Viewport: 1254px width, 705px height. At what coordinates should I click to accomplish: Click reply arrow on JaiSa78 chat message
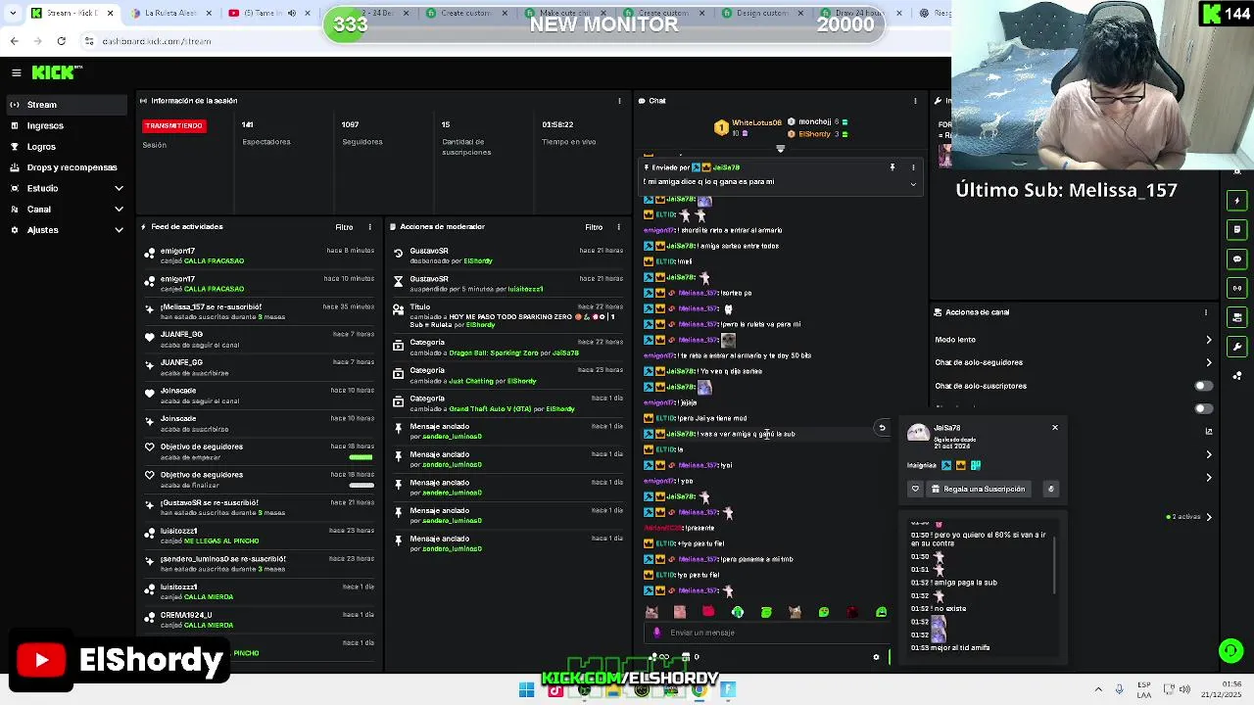[x=882, y=428]
